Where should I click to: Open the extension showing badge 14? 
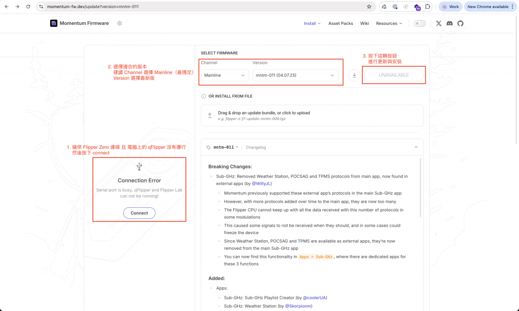click(x=417, y=7)
